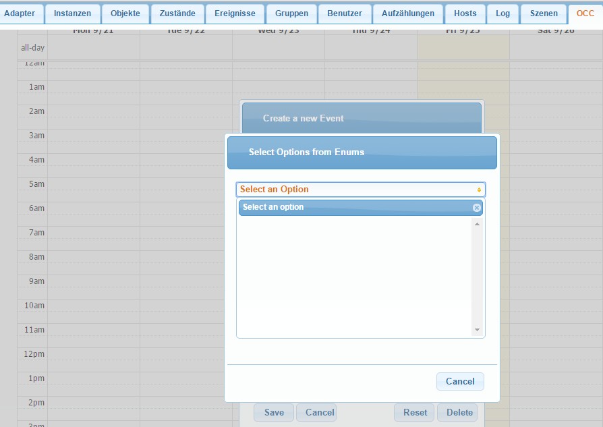Click the 10am time label

[x=34, y=306]
